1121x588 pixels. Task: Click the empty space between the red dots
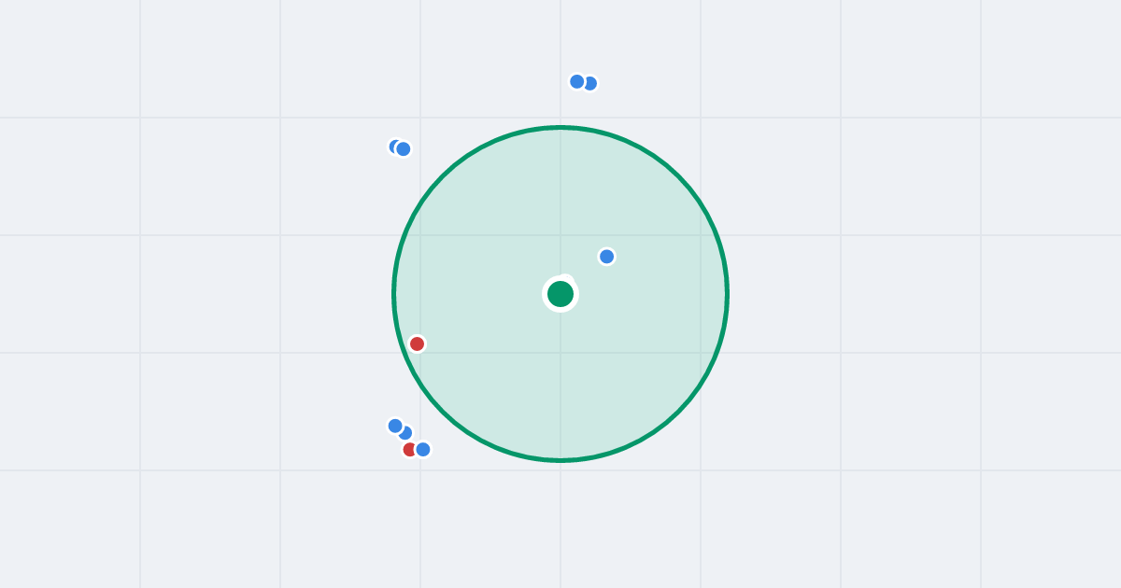click(412, 397)
